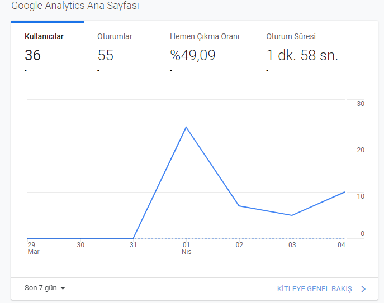The height and width of the screenshot is (303, 384).
Task: Click the y-axis label 20
Action: (361, 150)
